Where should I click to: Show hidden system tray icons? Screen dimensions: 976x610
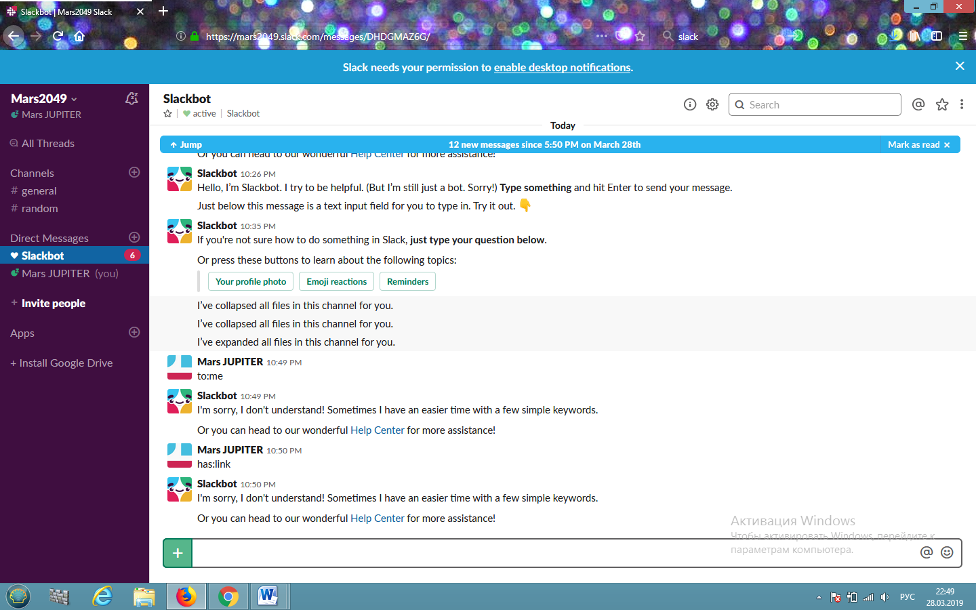pos(819,597)
